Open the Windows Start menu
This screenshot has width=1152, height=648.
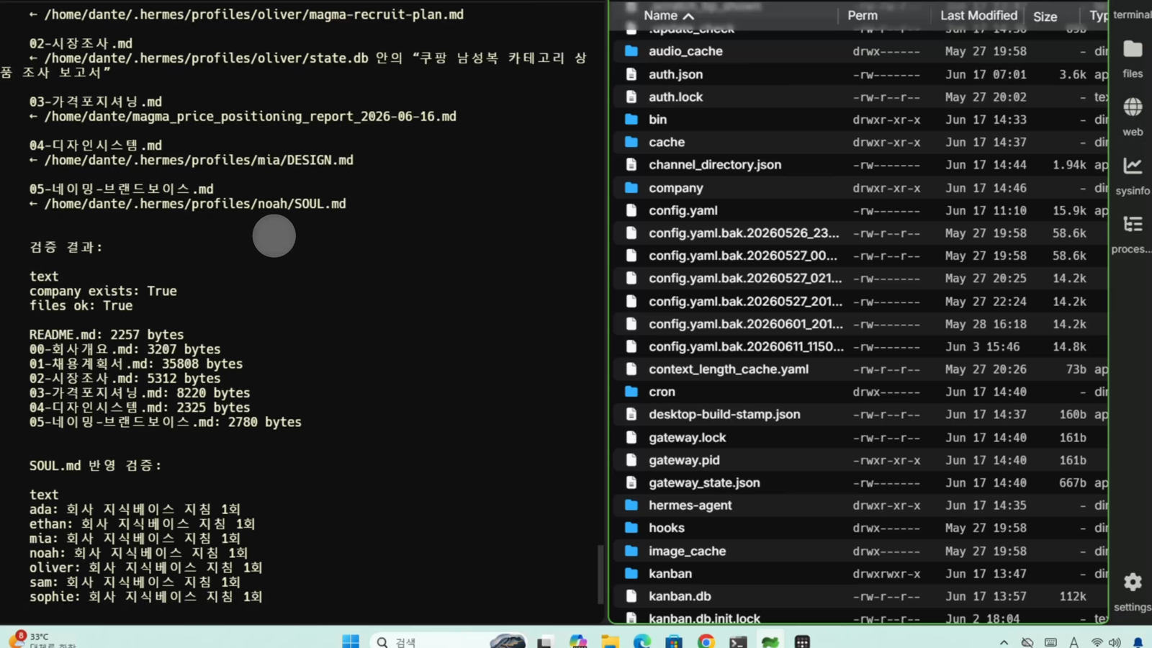351,641
